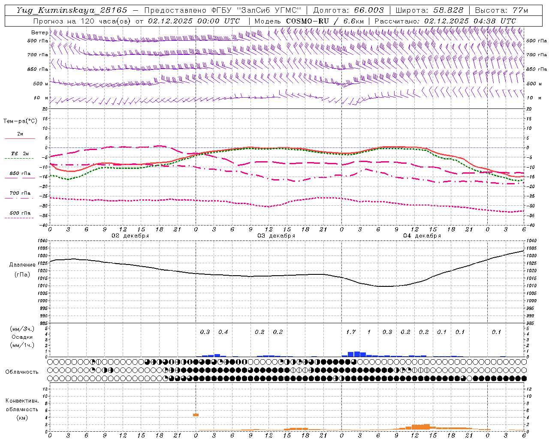This screenshot has height=439, width=549.
Task: Click the '04 декабря' date label
Action: tap(422, 236)
